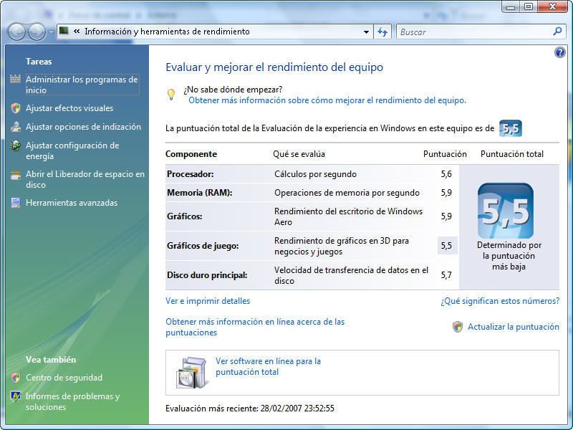Click the breadcrumb double chevron in the address bar
This screenshot has height=430, width=573.
click(x=77, y=32)
